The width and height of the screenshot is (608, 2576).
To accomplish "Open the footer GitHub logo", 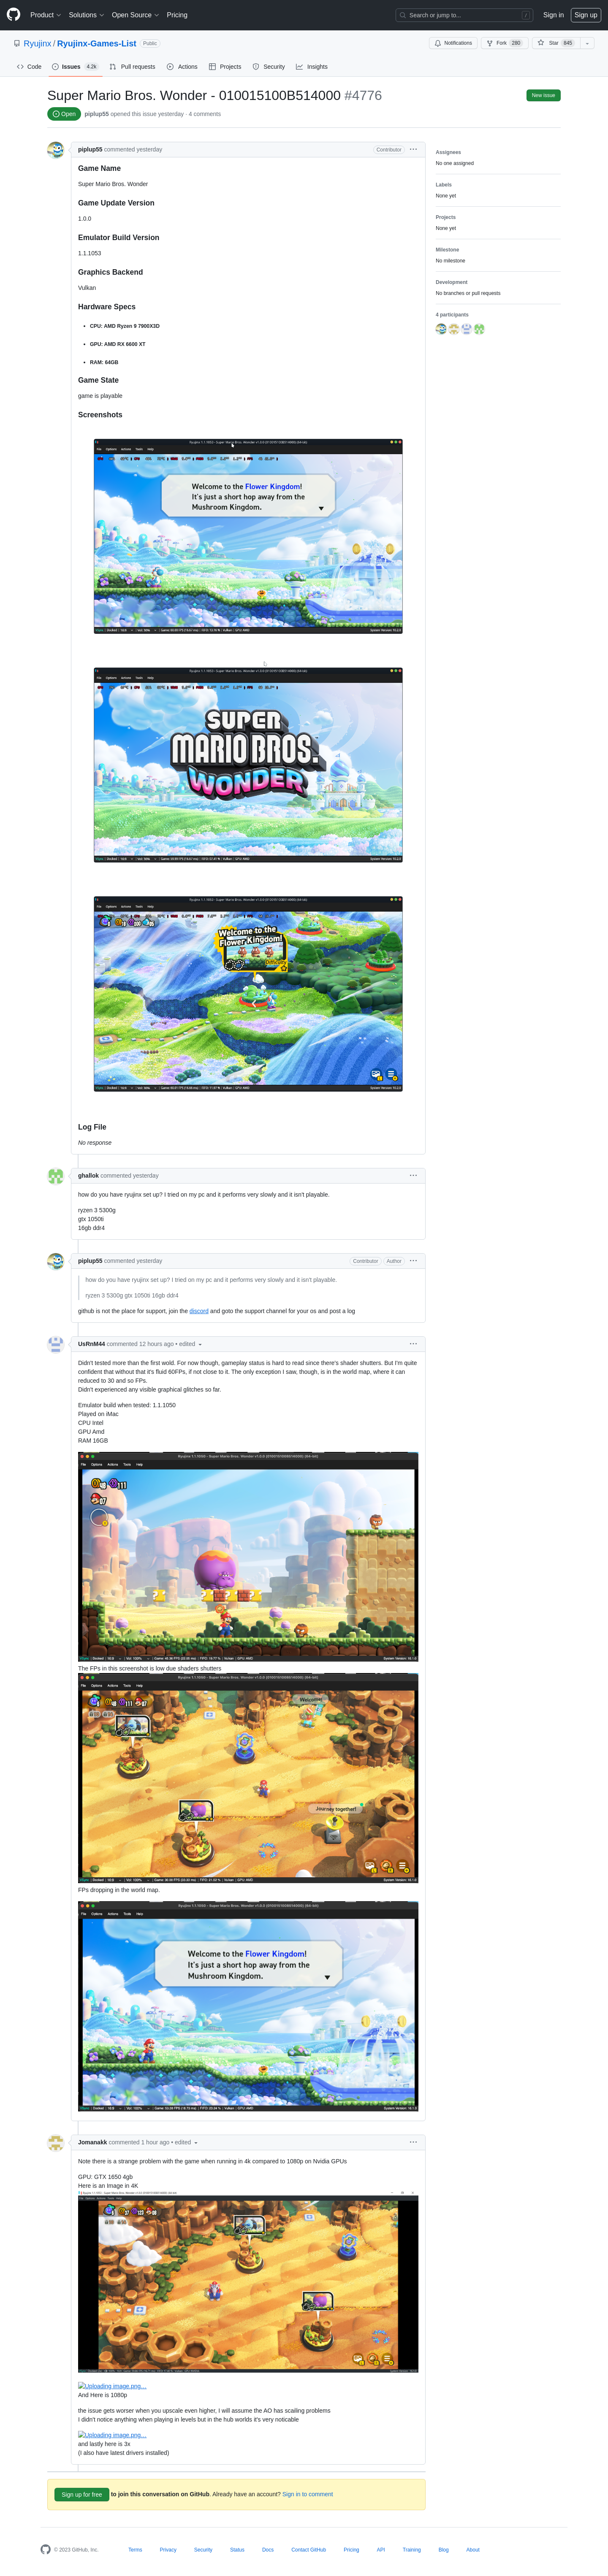I will point(45,2549).
